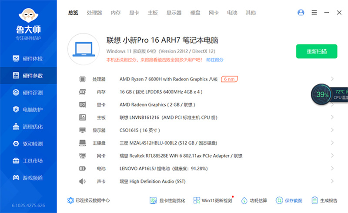
Task: Click the motherboard icon
Action: (82, 117)
